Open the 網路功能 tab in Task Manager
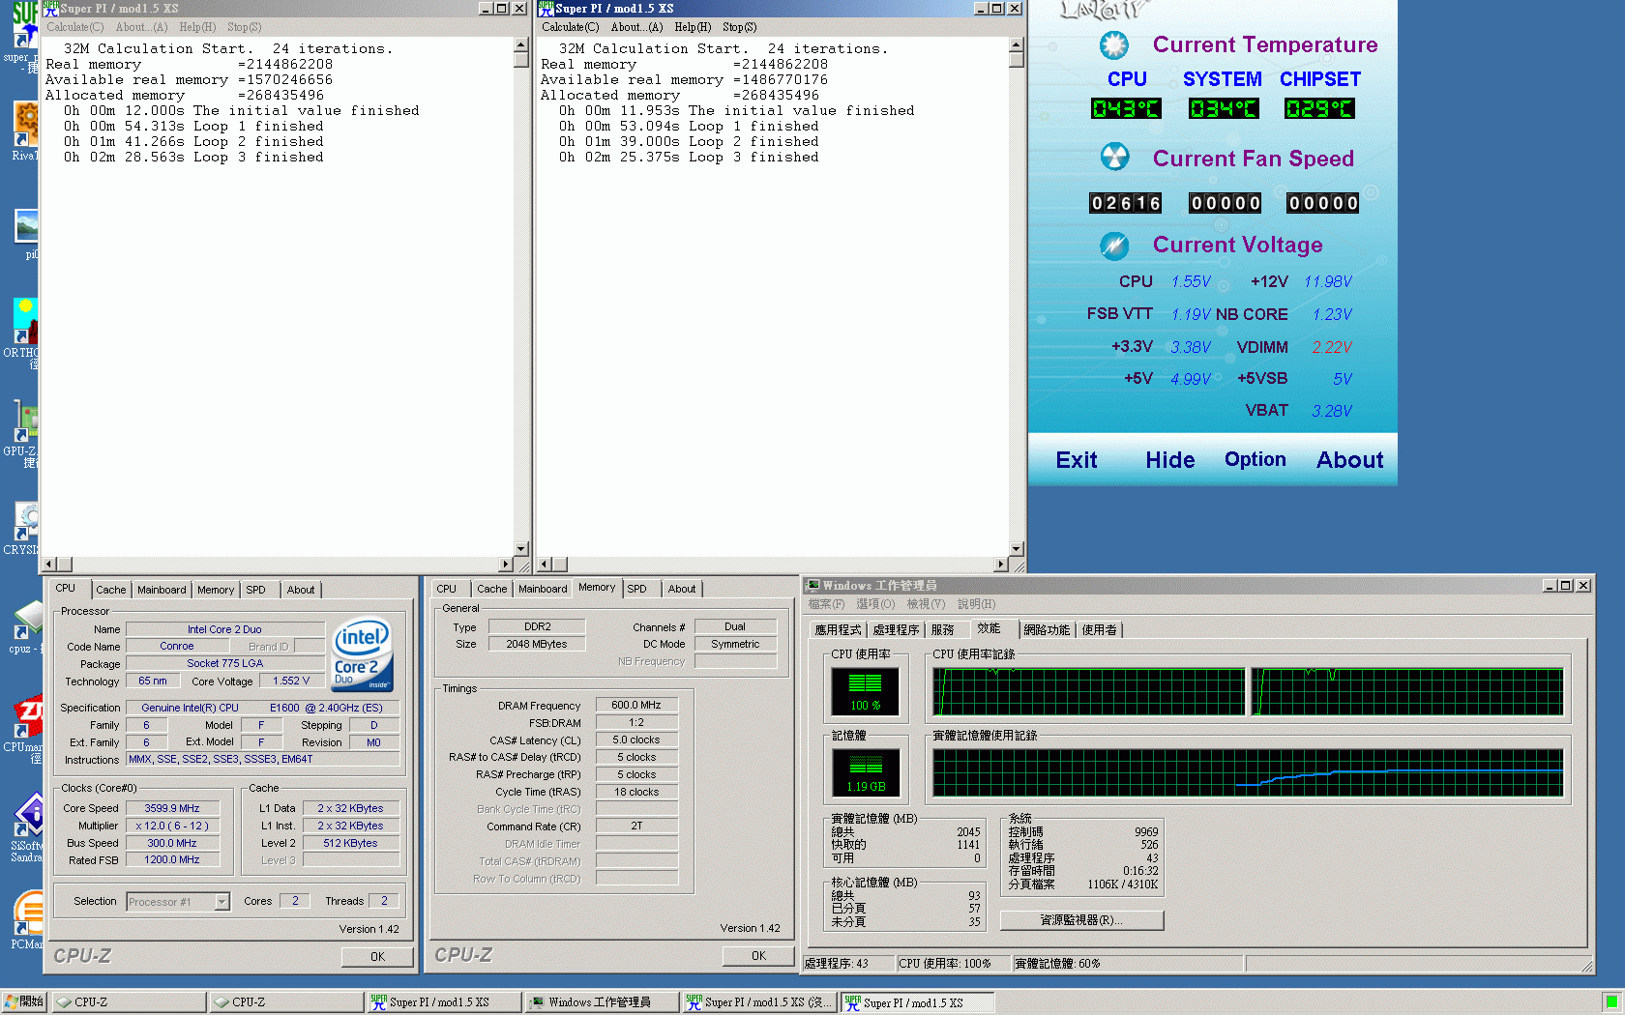 pos(1047,629)
